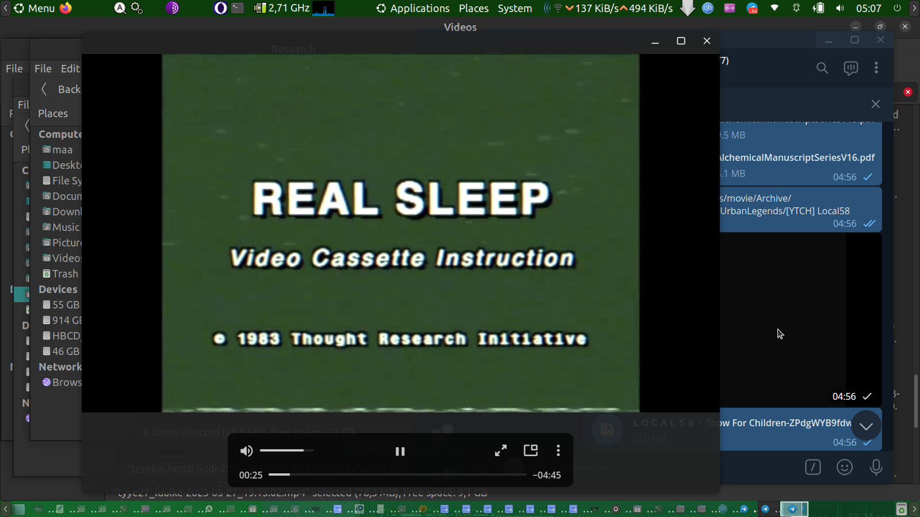
Task: Open the Telegram emoji picker
Action: point(845,468)
